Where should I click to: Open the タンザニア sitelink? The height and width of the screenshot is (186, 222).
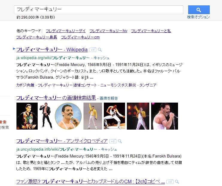click(148, 85)
